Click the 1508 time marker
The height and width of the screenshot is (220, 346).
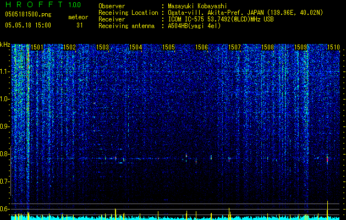click(267, 47)
